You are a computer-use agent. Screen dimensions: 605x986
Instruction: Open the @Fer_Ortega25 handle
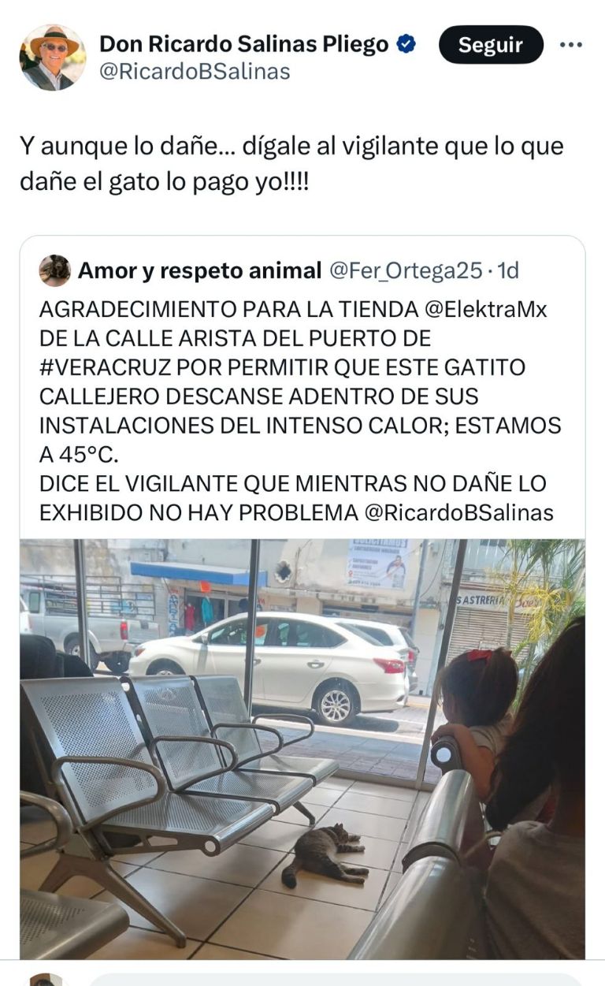(x=405, y=270)
